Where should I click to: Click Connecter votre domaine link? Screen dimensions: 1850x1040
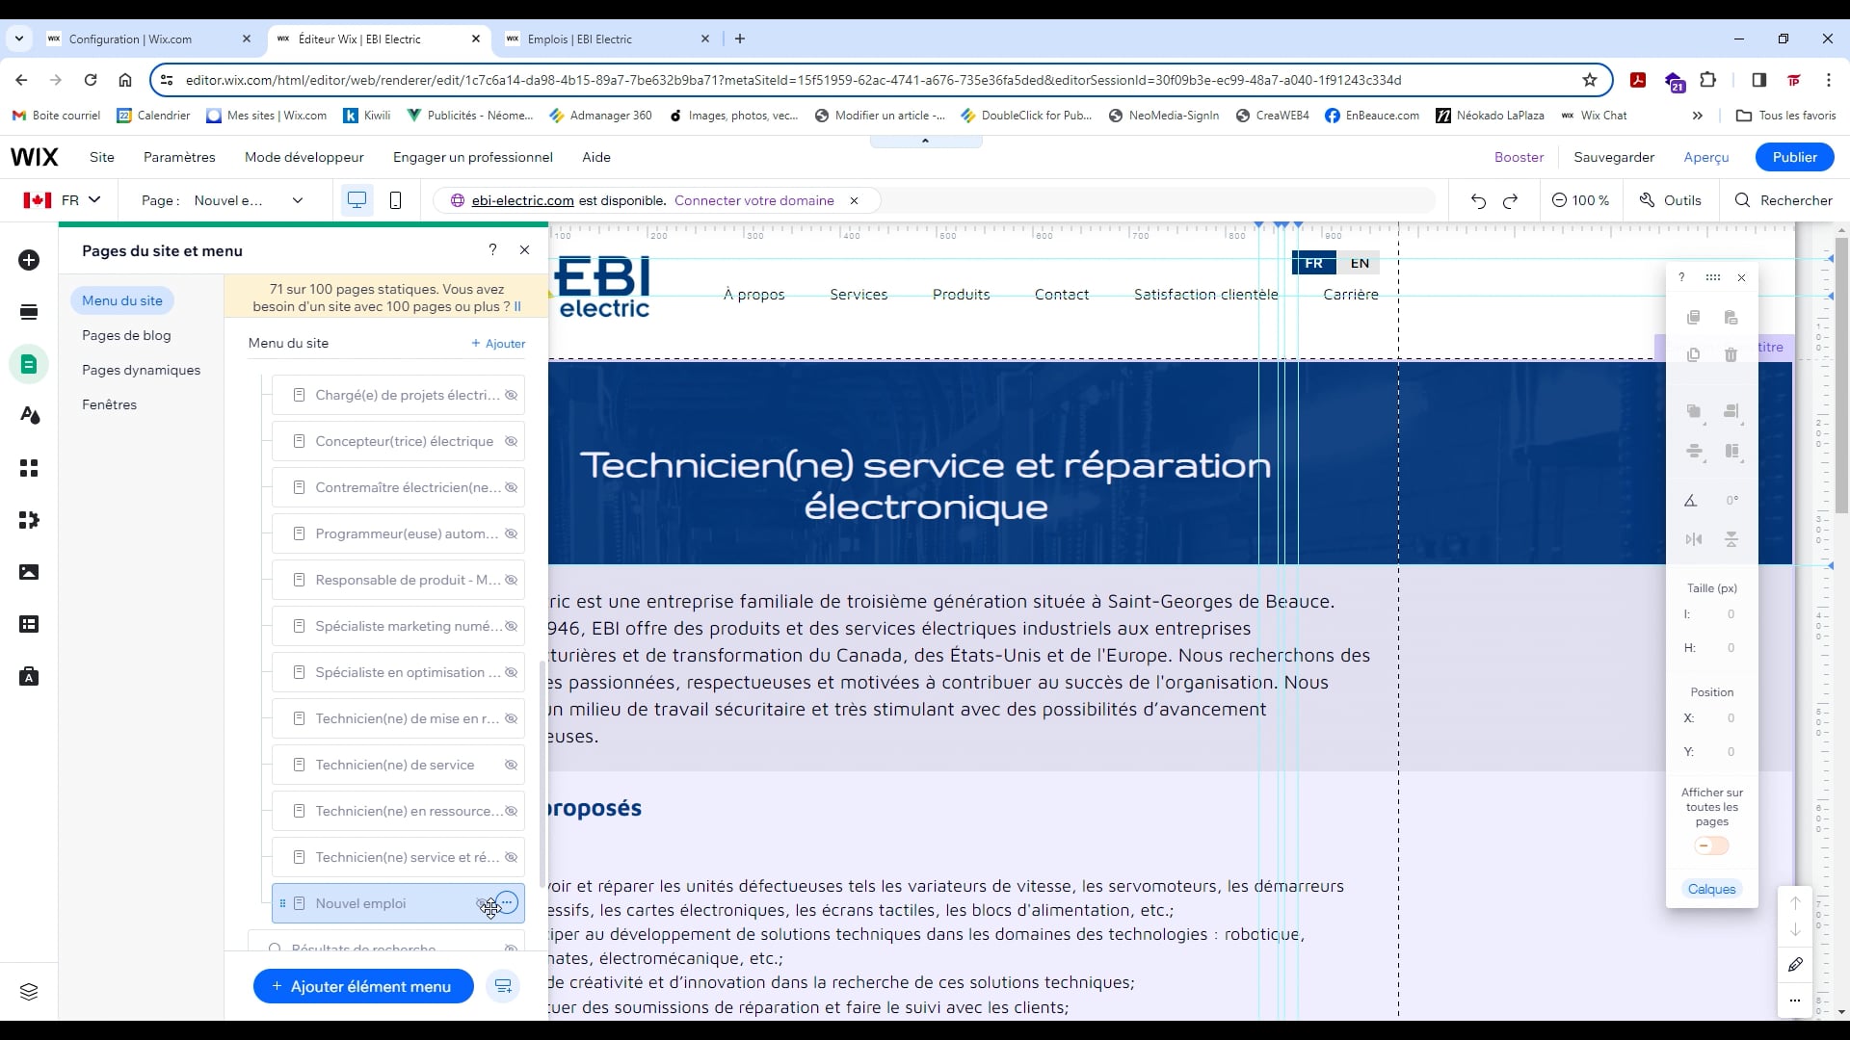pos(754,200)
